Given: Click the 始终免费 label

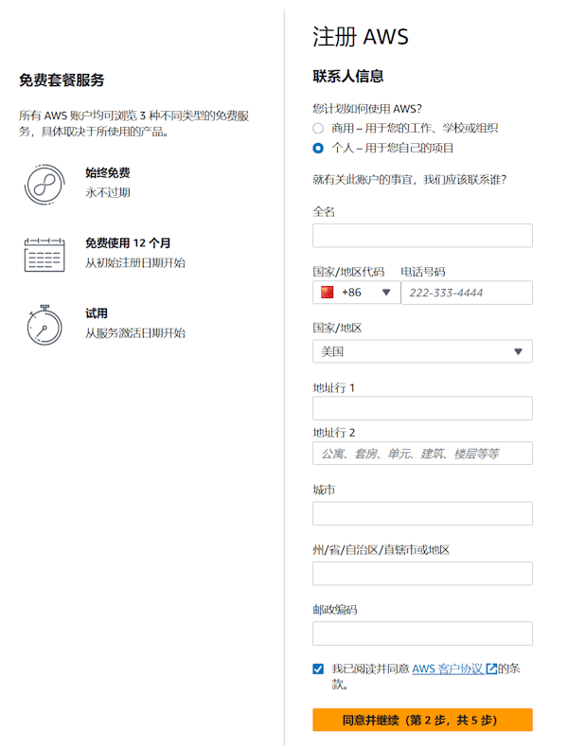Looking at the screenshot, I should (108, 172).
